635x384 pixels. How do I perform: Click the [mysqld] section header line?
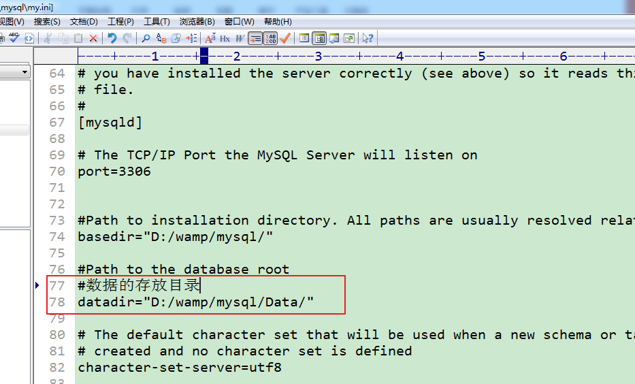point(110,123)
